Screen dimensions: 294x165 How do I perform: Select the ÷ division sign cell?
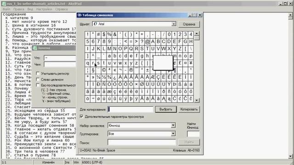click(93, 99)
